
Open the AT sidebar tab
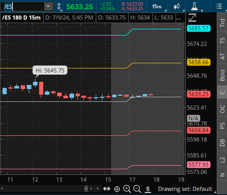pos(222,56)
